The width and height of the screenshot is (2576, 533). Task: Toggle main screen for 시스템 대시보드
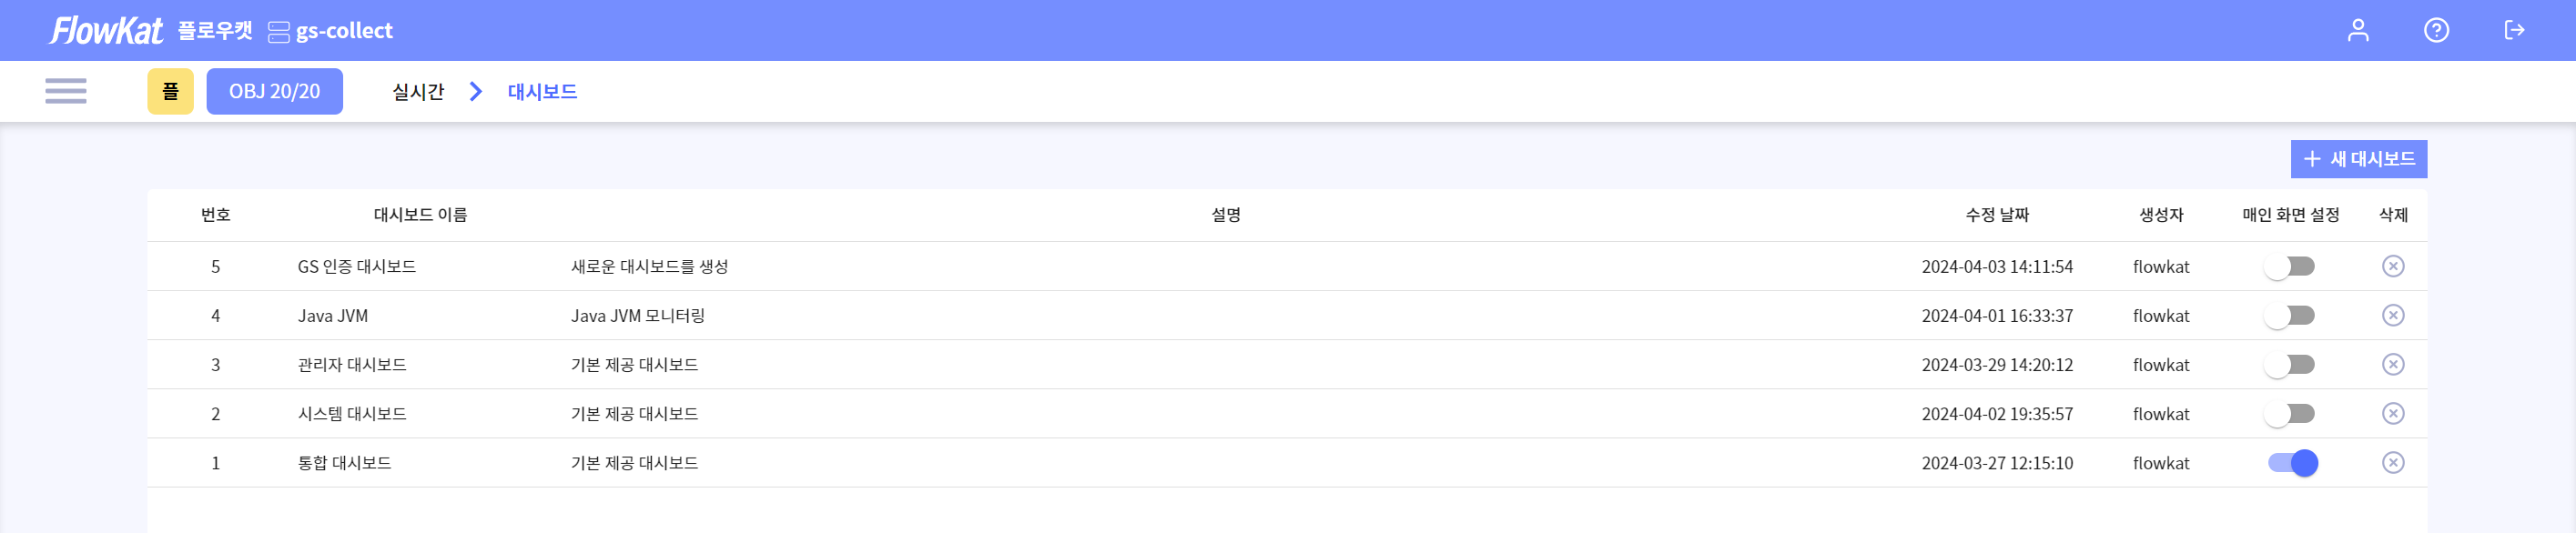click(x=2290, y=413)
